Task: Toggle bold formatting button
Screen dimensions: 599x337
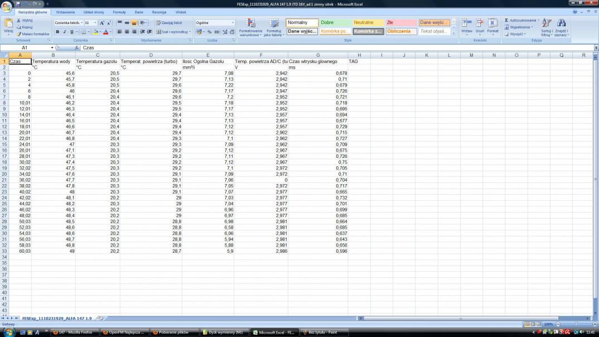Action: click(57, 32)
